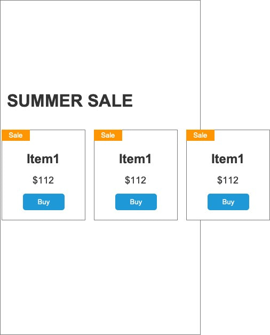Screen dimensions: 270x335
Task: Click the $112 price in the left card
Action: point(43,180)
